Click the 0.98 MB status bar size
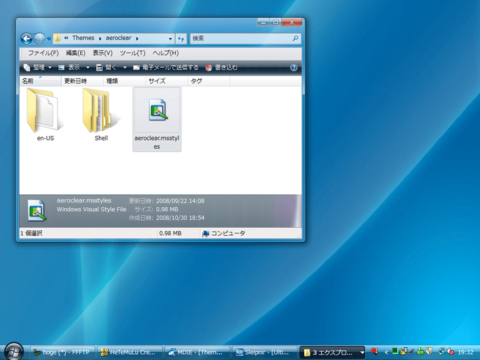 pos(170,234)
